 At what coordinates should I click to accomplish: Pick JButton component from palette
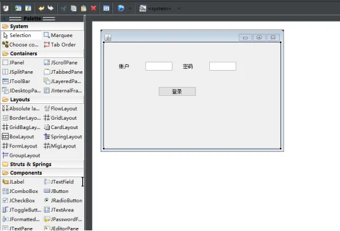(56, 191)
